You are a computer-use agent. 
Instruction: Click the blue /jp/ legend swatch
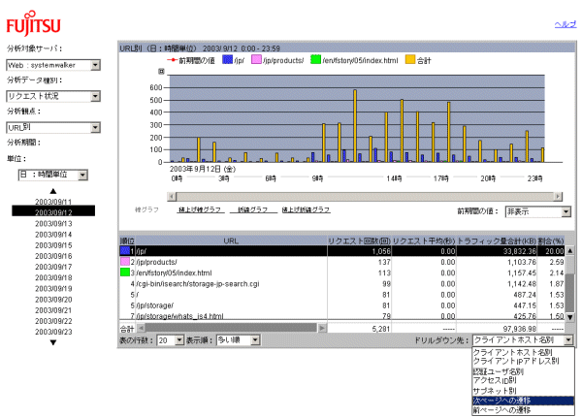click(x=227, y=59)
